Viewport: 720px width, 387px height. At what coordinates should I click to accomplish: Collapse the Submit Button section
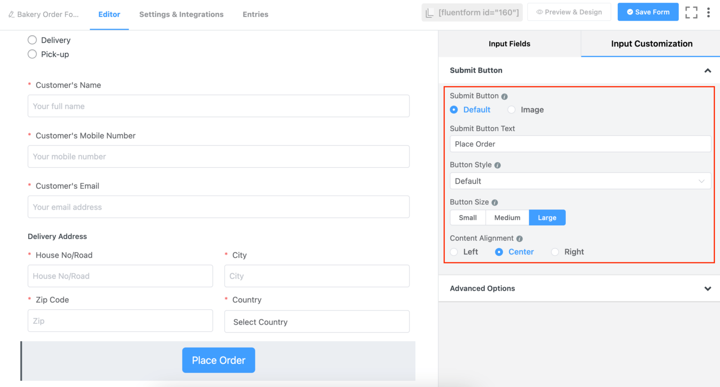707,70
